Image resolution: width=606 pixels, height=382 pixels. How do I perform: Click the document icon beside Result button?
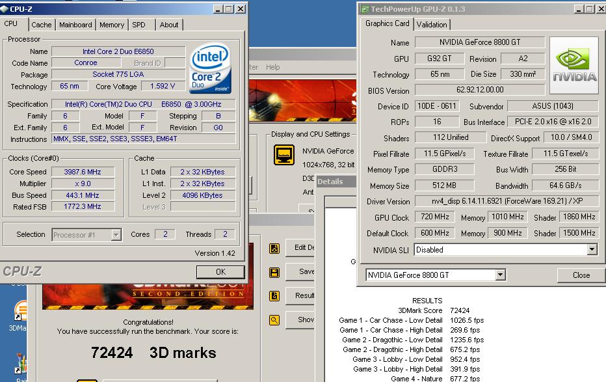274,296
